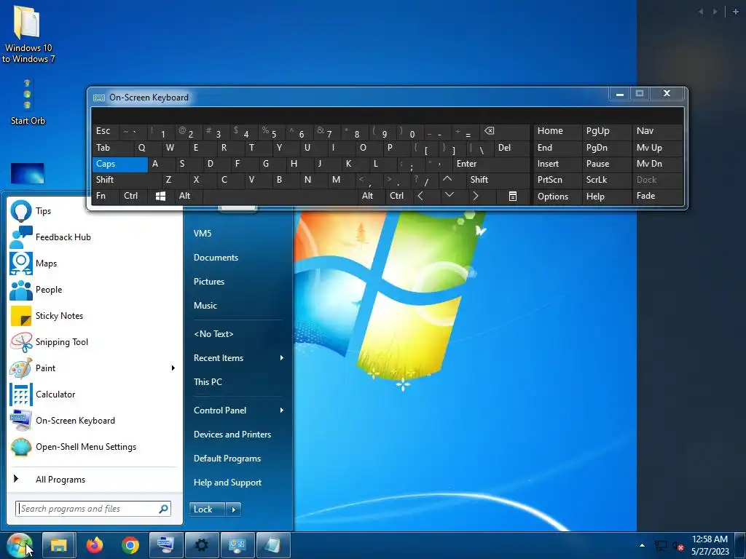
Task: Toggle Fade key on On-Screen Keyboard
Action: (x=658, y=196)
